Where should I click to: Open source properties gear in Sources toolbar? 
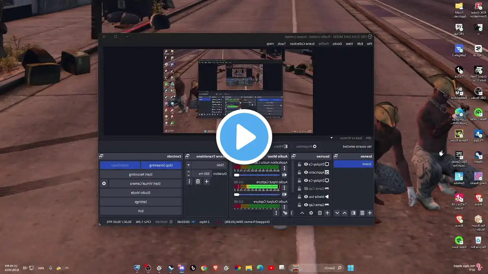click(311, 213)
